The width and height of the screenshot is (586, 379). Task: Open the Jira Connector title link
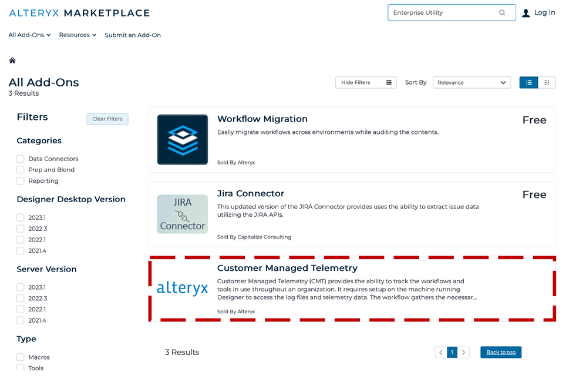[250, 193]
